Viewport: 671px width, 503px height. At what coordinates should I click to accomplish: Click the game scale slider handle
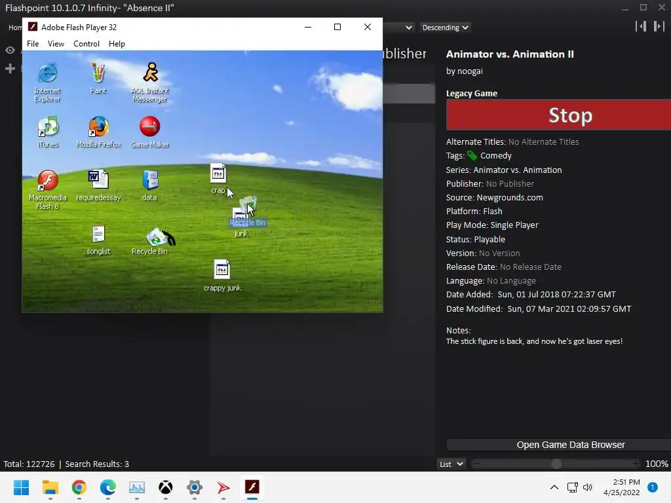[556, 464]
